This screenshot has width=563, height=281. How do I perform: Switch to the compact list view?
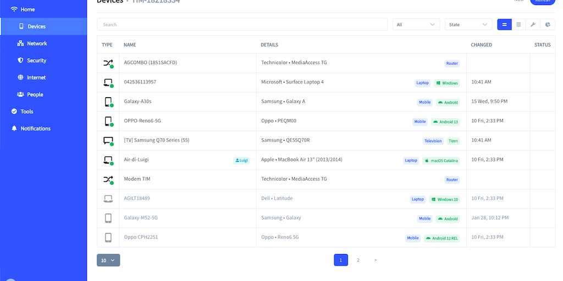pyautogui.click(x=518, y=24)
